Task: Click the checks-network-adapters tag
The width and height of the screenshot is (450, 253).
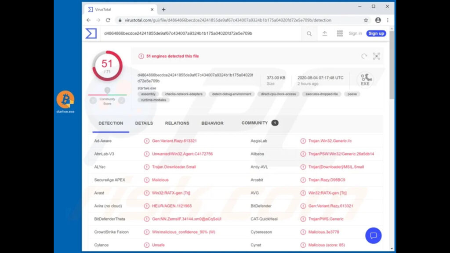Action: tap(184, 94)
